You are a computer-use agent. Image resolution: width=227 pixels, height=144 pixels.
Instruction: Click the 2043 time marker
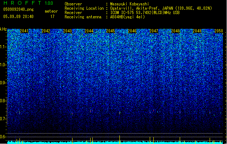tap(67, 31)
